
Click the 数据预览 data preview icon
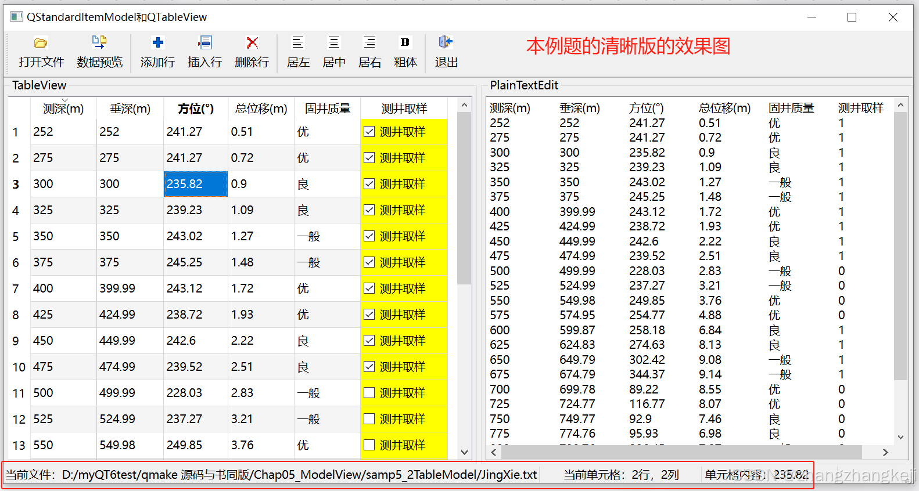99,42
